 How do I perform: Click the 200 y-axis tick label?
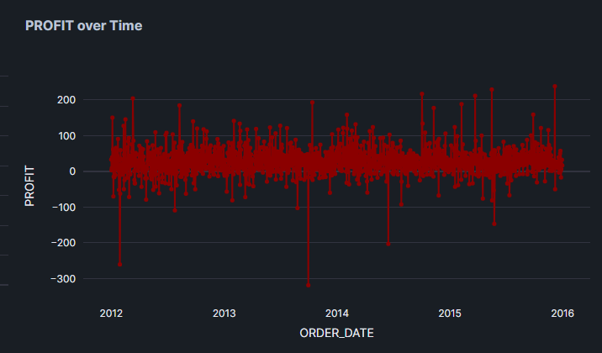click(x=67, y=100)
